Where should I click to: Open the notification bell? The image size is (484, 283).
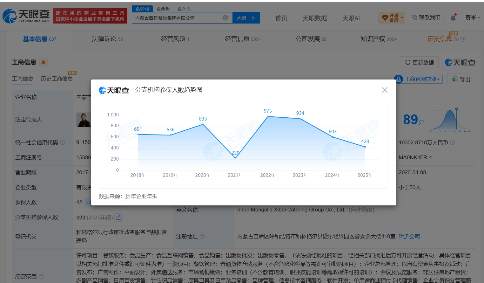coord(453,17)
